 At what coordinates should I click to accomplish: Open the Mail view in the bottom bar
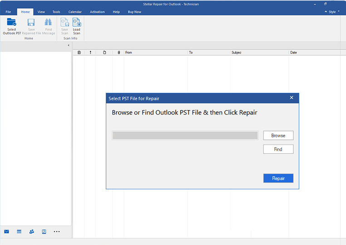[x=6, y=231]
